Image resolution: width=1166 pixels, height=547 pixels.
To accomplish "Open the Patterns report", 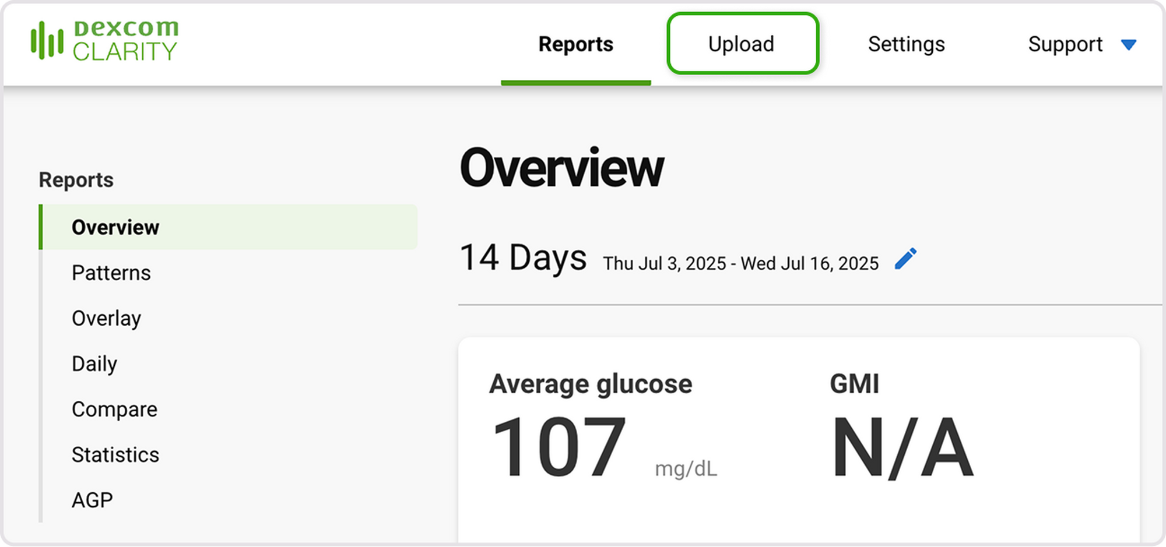I will [111, 273].
